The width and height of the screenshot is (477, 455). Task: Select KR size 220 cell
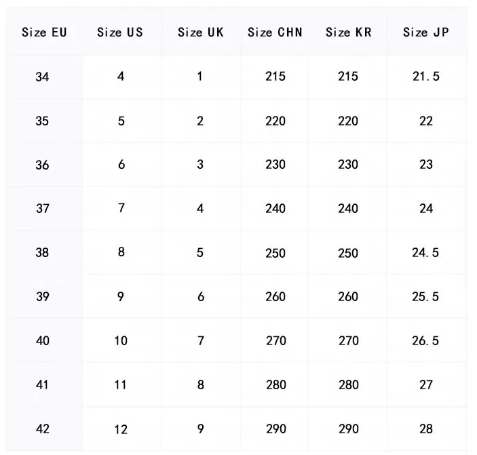(348, 121)
